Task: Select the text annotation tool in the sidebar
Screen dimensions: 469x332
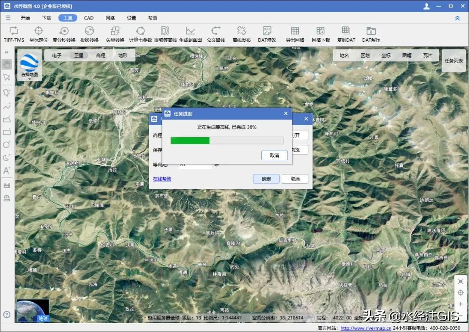Action: [7, 170]
